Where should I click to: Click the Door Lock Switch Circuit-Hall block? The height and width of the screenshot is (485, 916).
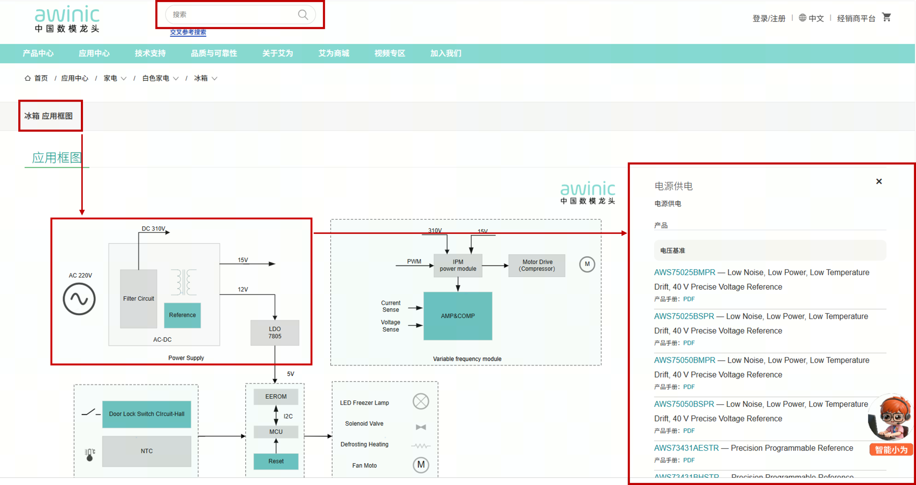point(147,414)
